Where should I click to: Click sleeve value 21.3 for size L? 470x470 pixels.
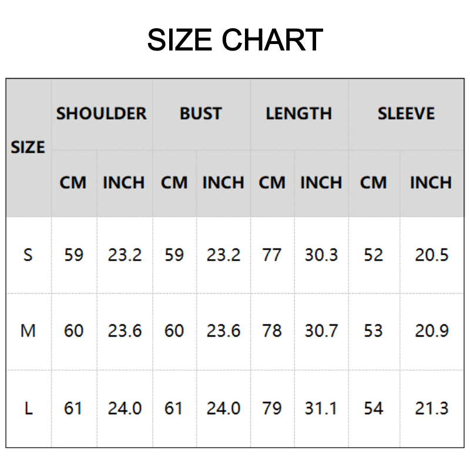pyautogui.click(x=432, y=408)
